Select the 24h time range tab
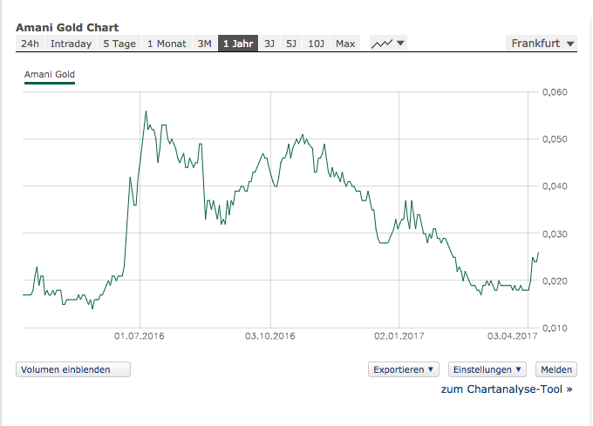593x426 pixels. pos(30,44)
